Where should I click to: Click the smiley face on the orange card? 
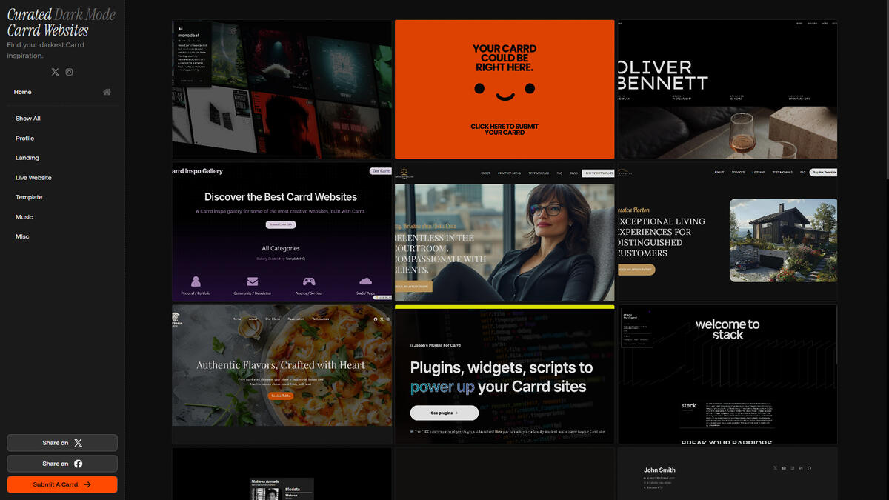pyautogui.click(x=505, y=90)
